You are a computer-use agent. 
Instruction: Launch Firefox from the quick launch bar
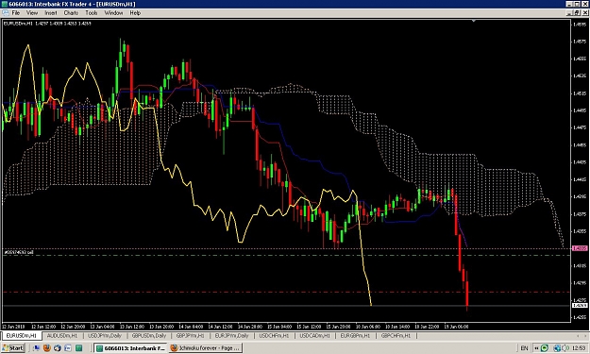[47, 348]
